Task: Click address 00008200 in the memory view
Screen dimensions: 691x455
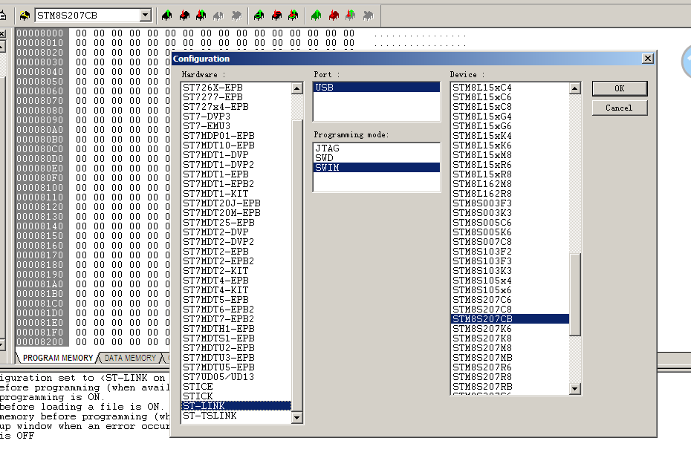Action: click(x=40, y=342)
